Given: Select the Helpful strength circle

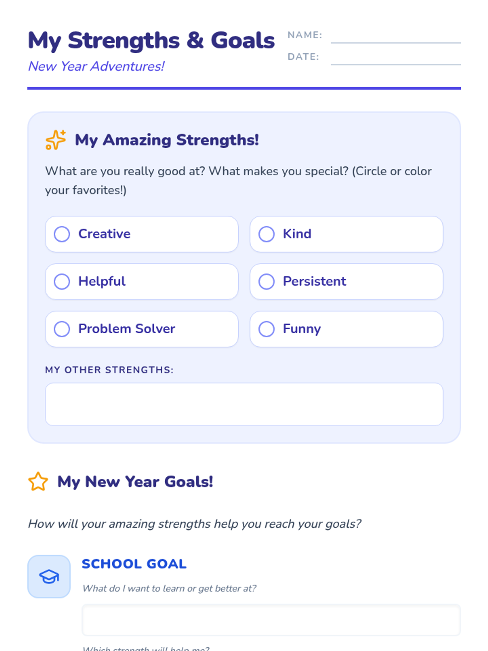Looking at the screenshot, I should 62,282.
